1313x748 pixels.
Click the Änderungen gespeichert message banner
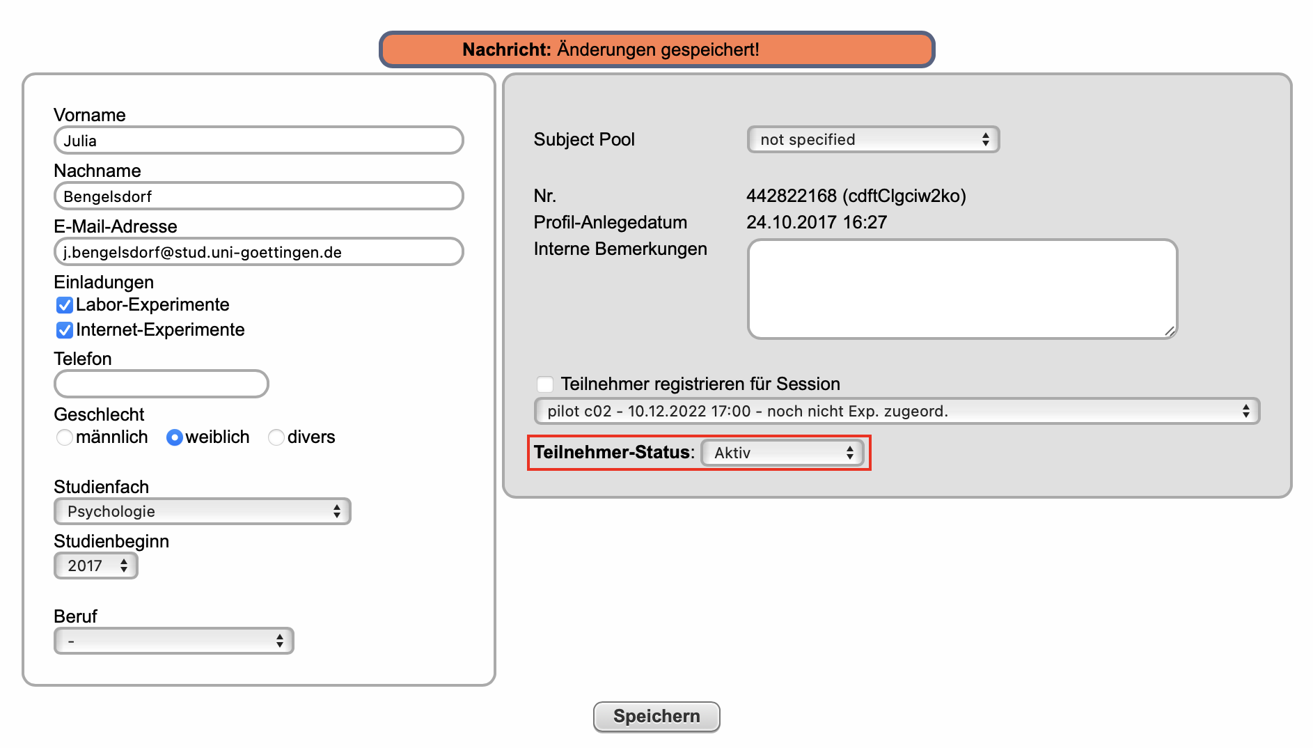point(656,49)
